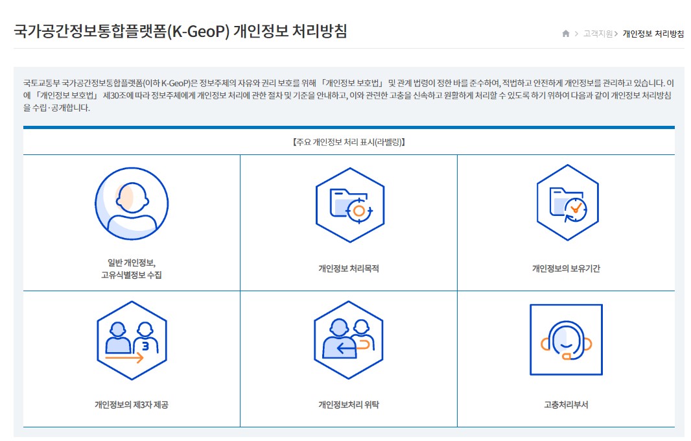Click the headset grievance department icon
The width and height of the screenshot is (691, 441).
pyautogui.click(x=566, y=339)
